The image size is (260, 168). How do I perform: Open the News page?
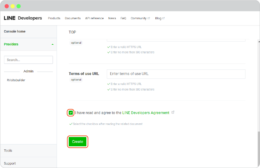point(112,18)
